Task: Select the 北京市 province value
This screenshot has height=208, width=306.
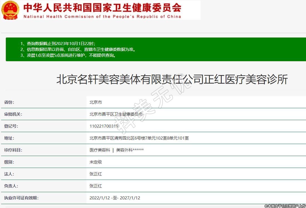Action: (x=95, y=102)
